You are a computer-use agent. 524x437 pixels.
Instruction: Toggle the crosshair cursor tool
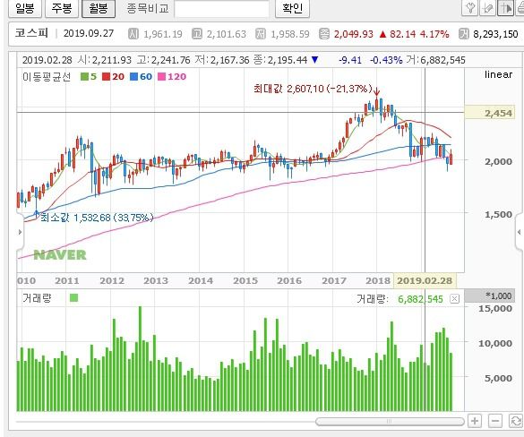(505, 8)
